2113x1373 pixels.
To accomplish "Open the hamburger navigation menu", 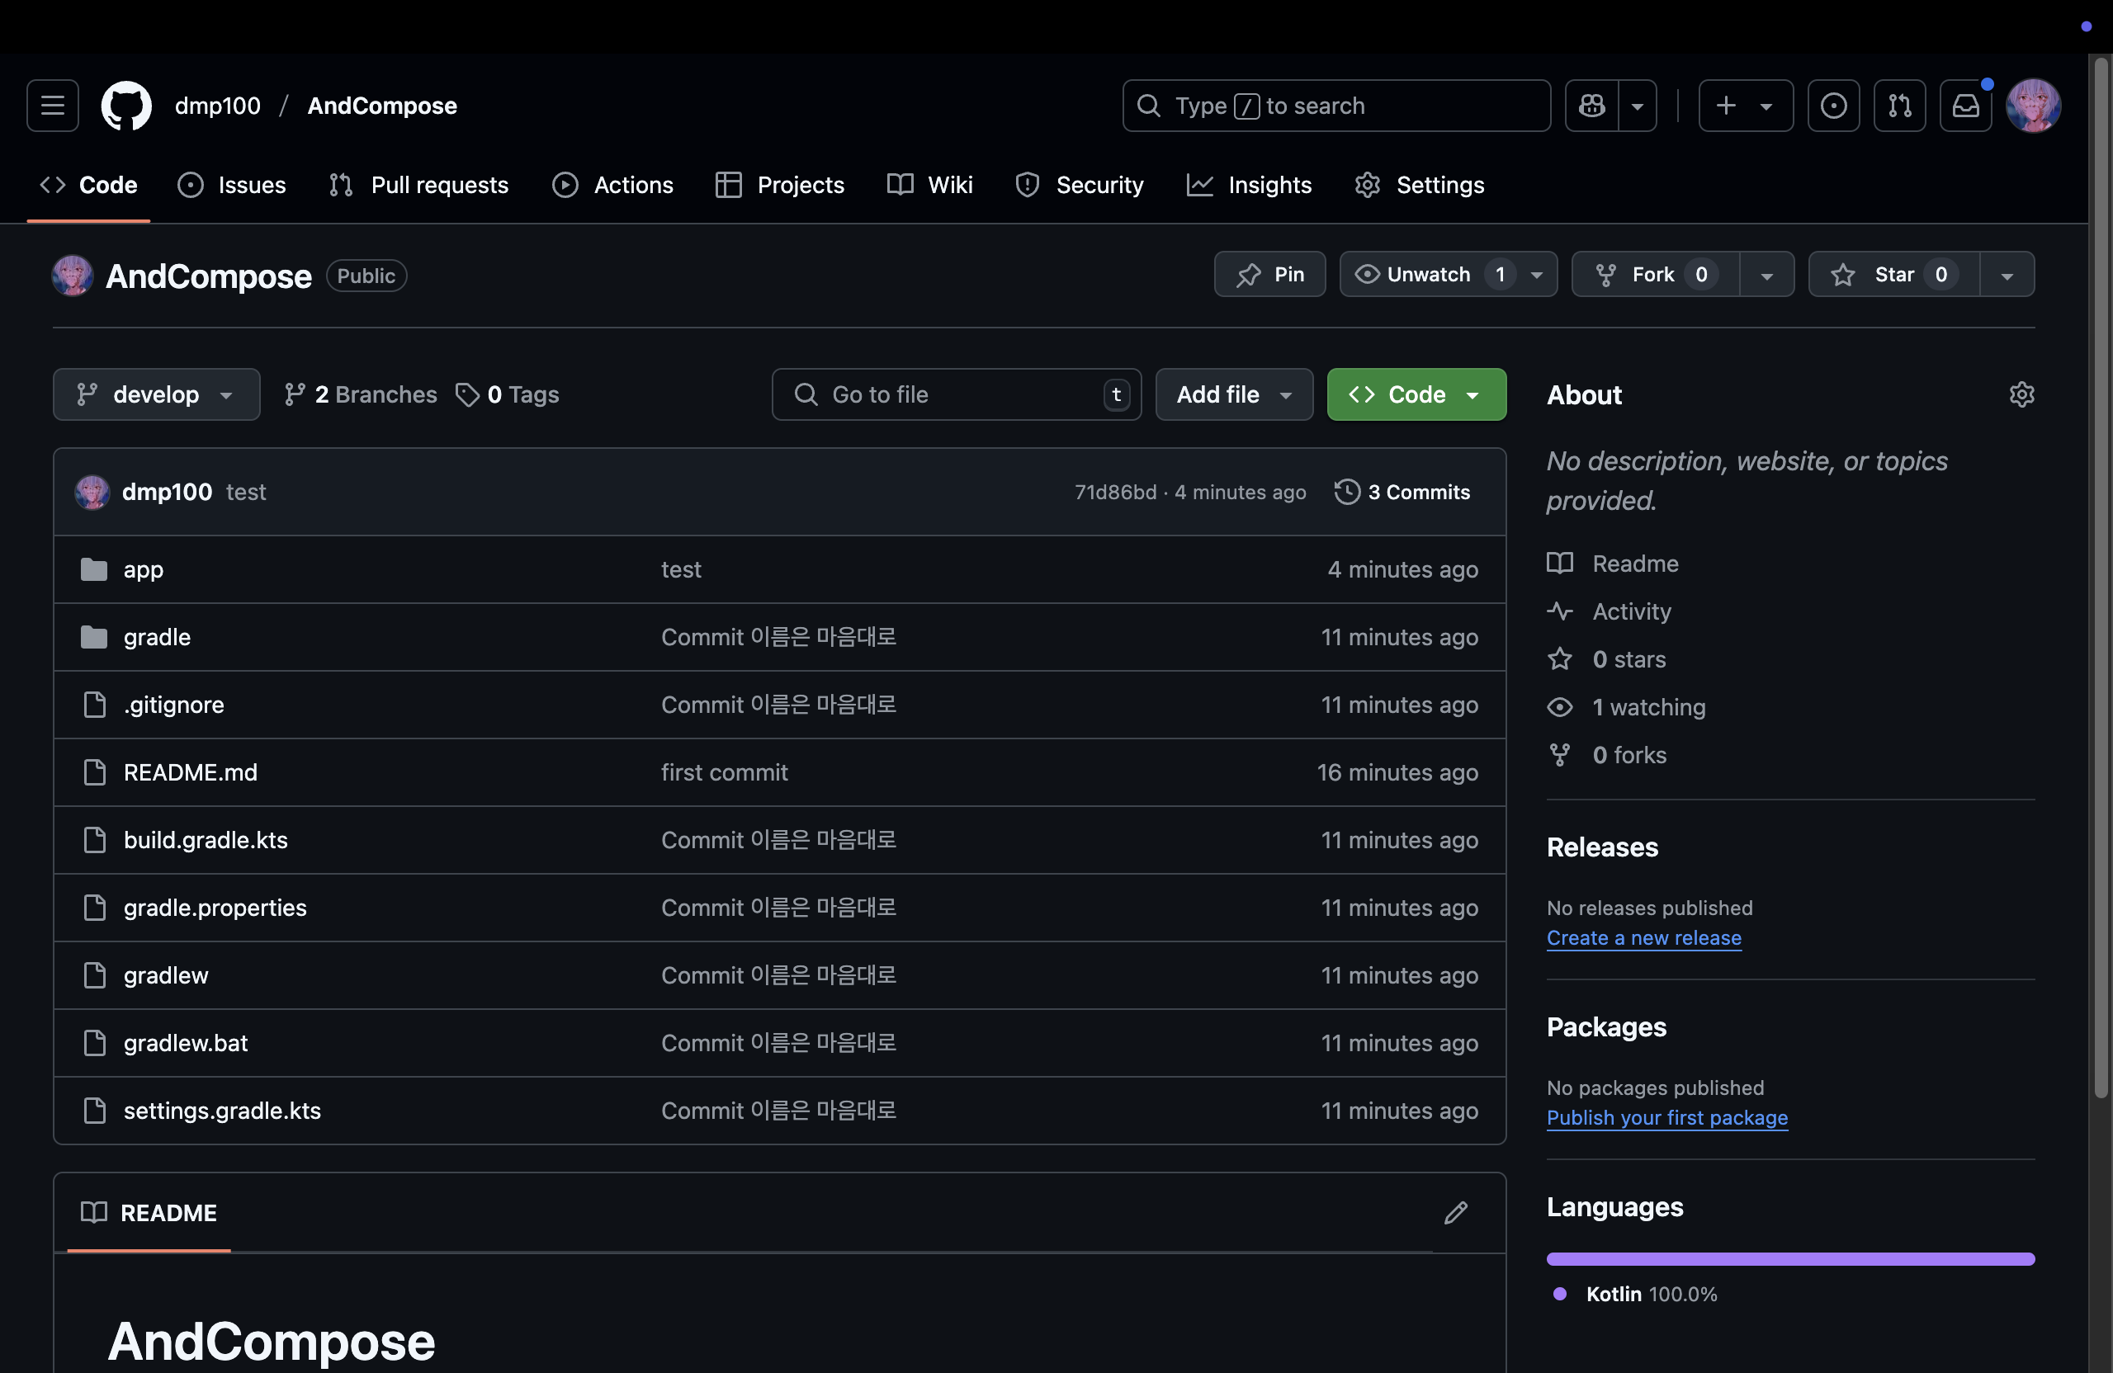I will coord(52,106).
